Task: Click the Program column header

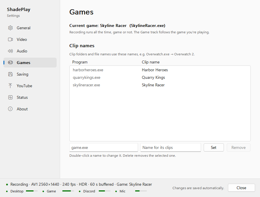Action: (x=80, y=62)
